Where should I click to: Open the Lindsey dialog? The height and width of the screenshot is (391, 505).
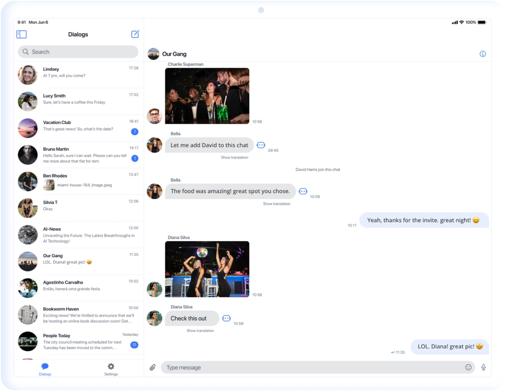coord(79,75)
